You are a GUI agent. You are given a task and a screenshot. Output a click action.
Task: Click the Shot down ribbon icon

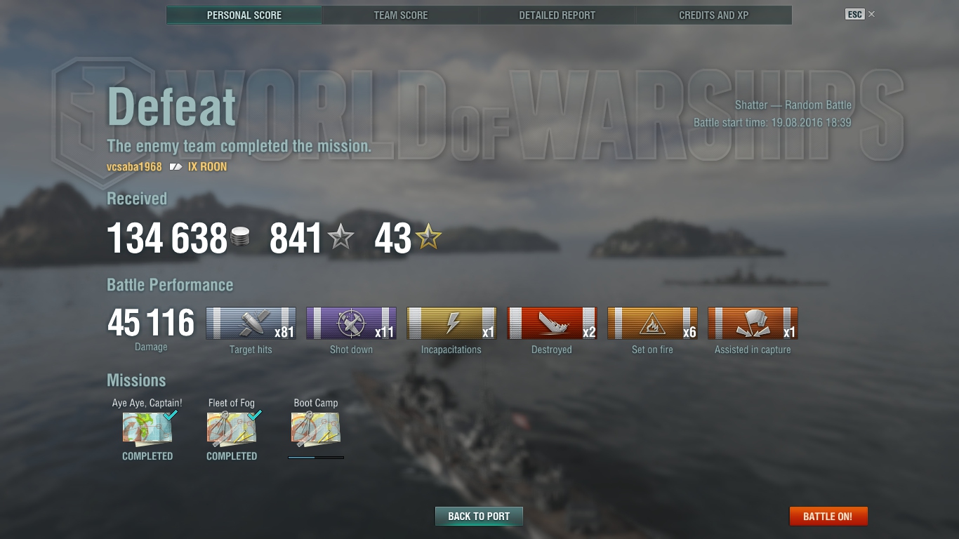click(351, 323)
